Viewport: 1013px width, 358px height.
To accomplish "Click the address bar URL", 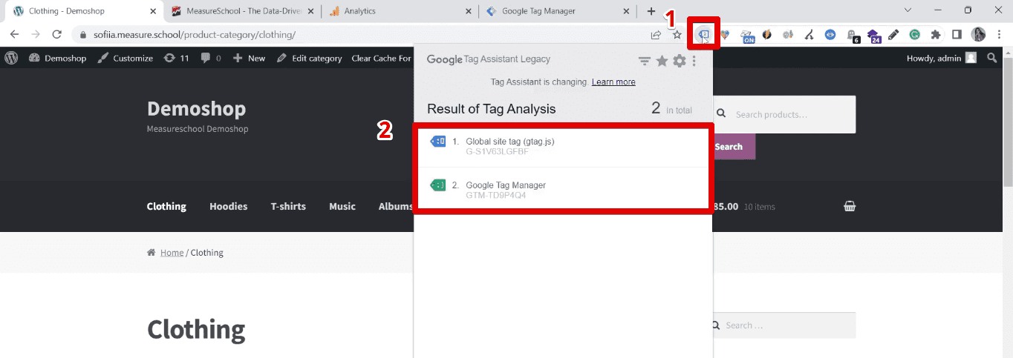I will coord(195,34).
